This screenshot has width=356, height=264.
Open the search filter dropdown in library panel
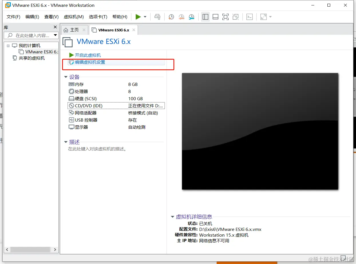pyautogui.click(x=55, y=35)
